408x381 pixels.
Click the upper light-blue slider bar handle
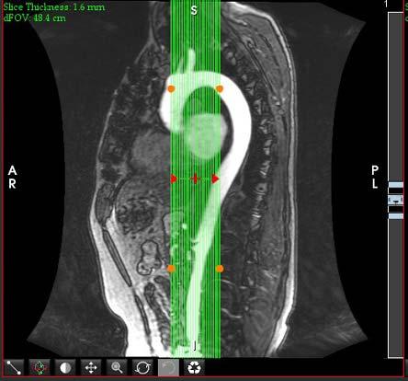[x=396, y=185]
